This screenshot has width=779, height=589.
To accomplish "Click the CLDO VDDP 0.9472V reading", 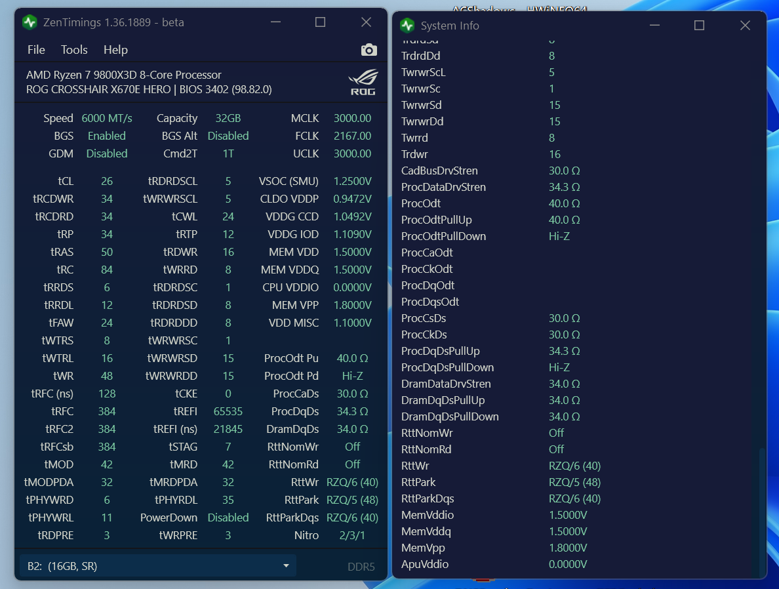I will [352, 199].
